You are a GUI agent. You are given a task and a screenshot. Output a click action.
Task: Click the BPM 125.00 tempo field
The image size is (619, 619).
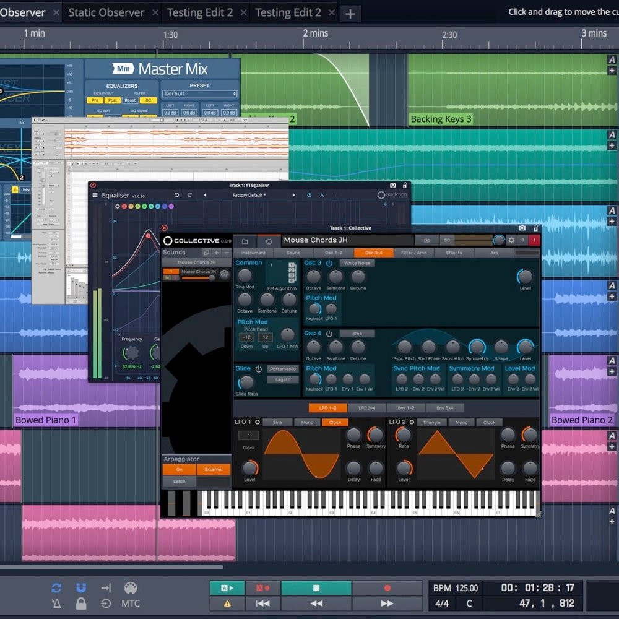(455, 588)
